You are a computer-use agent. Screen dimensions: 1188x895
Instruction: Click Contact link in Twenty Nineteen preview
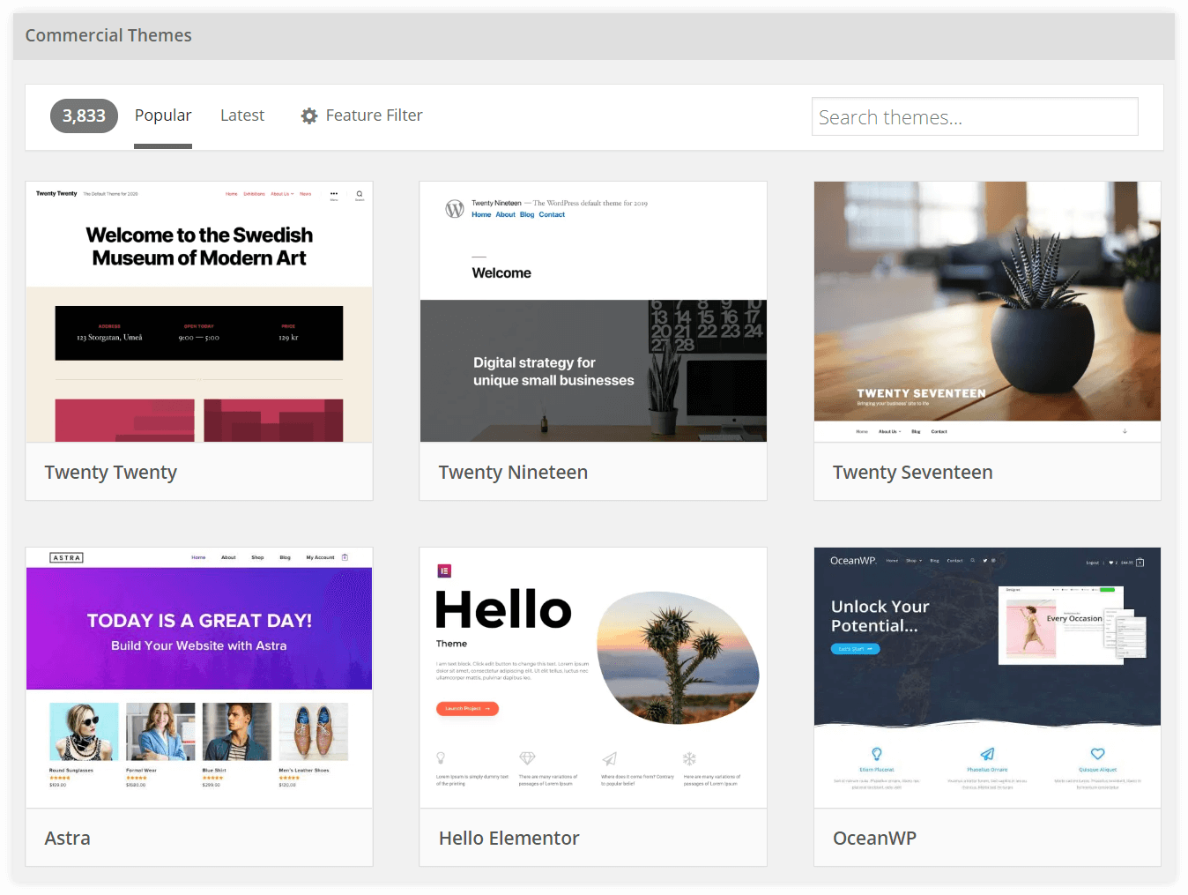(552, 214)
